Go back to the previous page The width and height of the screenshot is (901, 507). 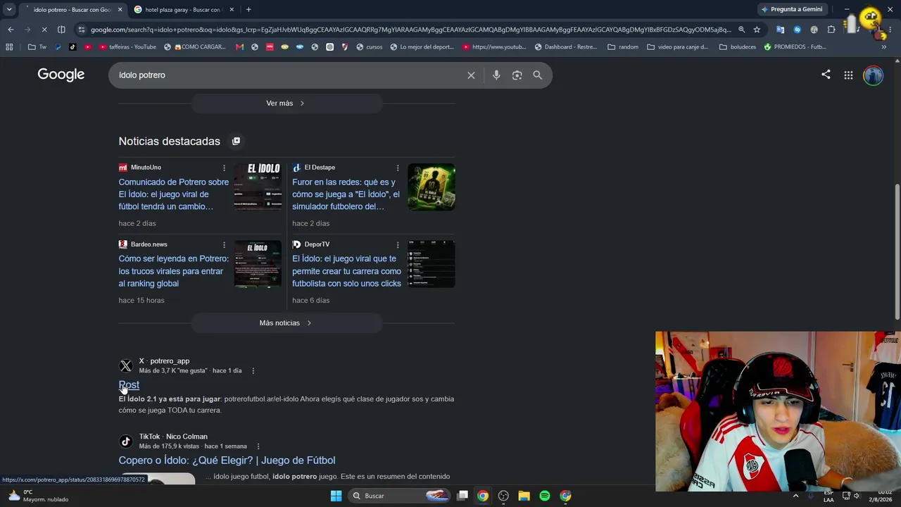tap(11, 30)
